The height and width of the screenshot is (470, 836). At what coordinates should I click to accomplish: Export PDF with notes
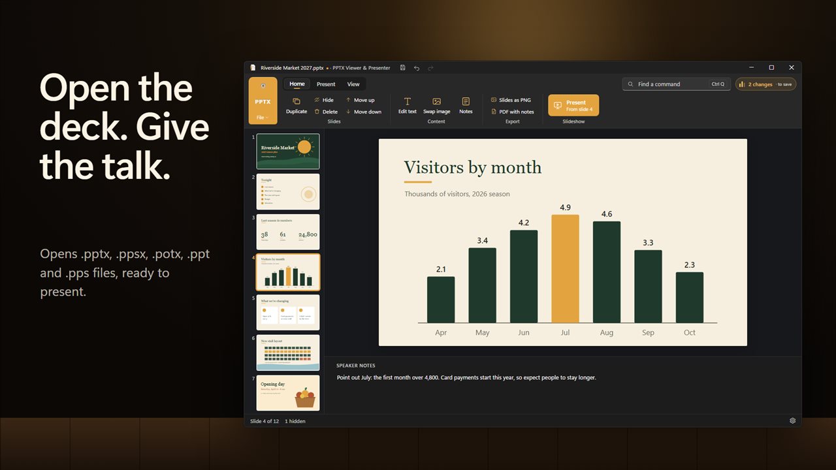[x=512, y=112]
